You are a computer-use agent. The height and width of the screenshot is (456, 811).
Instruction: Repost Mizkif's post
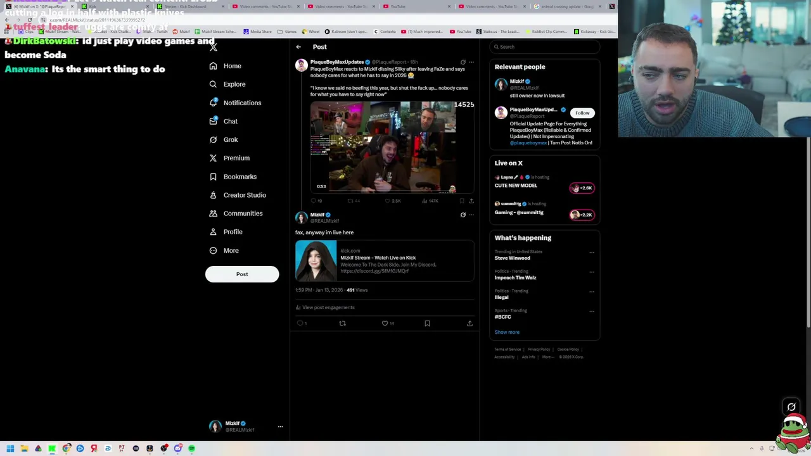(342, 324)
